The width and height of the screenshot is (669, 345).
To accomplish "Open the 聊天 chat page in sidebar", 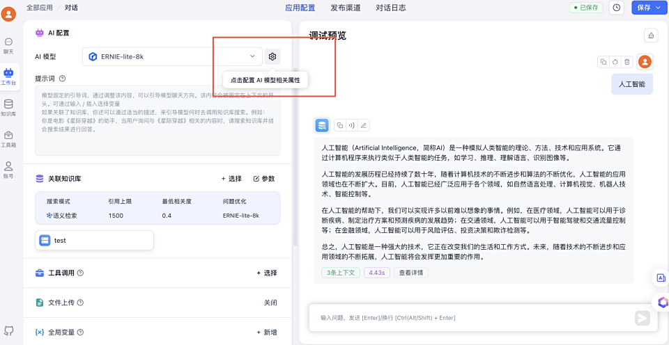I will tap(8, 46).
